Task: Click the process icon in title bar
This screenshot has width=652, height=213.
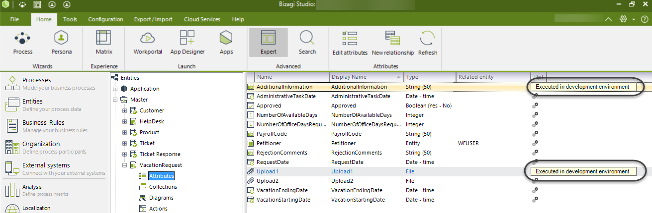Action: (x=23, y=4)
